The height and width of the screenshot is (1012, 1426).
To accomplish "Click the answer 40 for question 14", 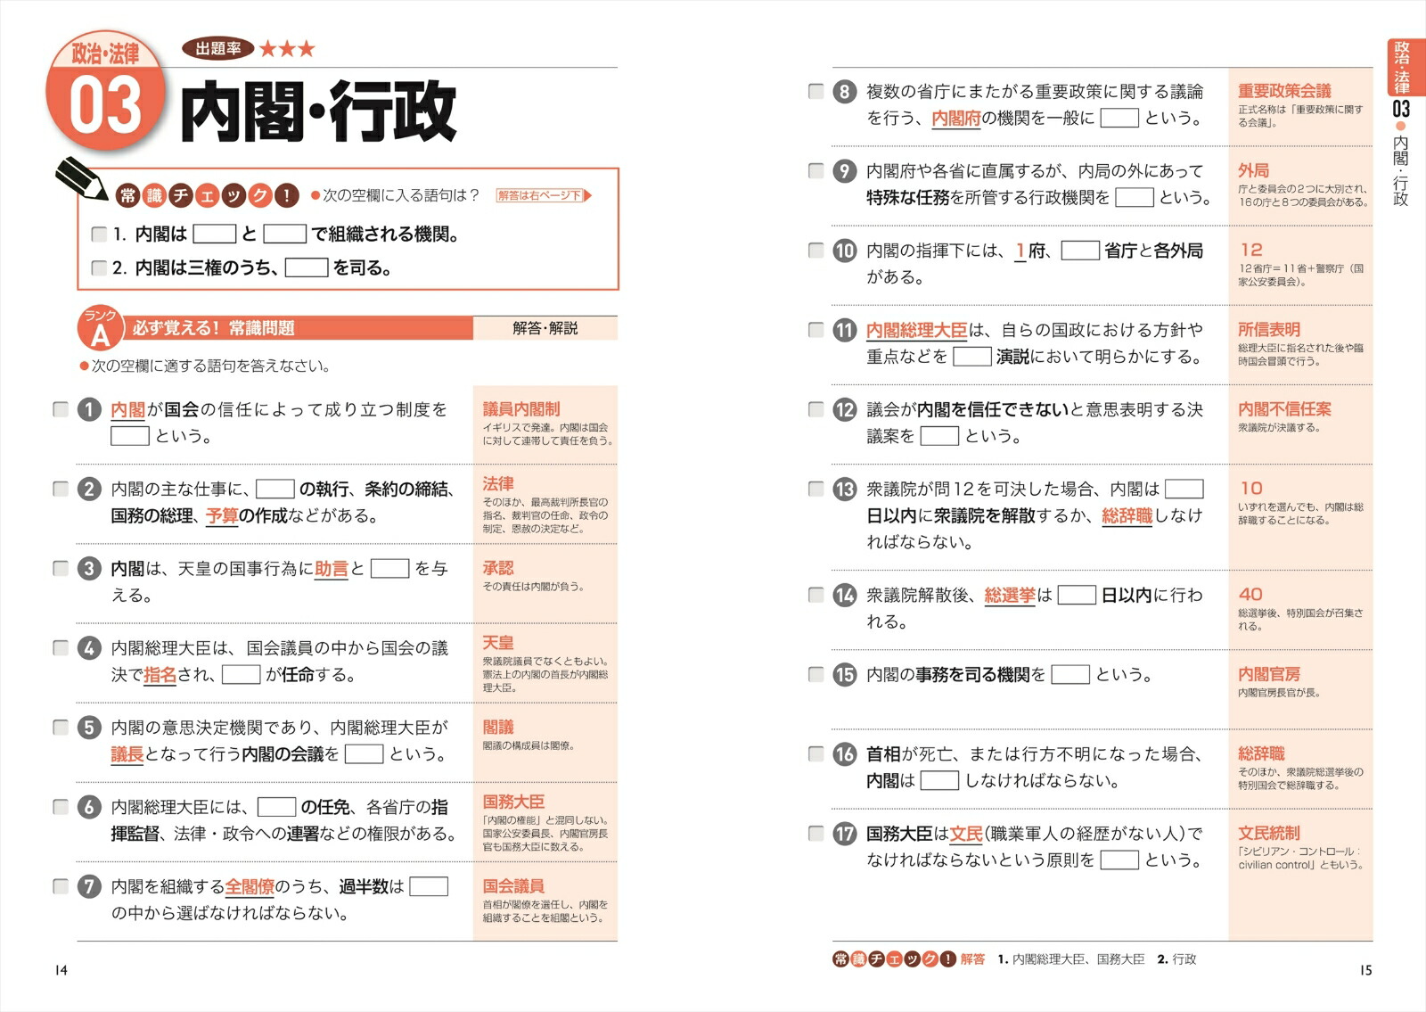I will point(1250,595).
